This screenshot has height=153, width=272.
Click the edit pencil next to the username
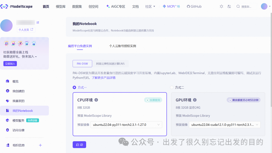tap(38, 22)
